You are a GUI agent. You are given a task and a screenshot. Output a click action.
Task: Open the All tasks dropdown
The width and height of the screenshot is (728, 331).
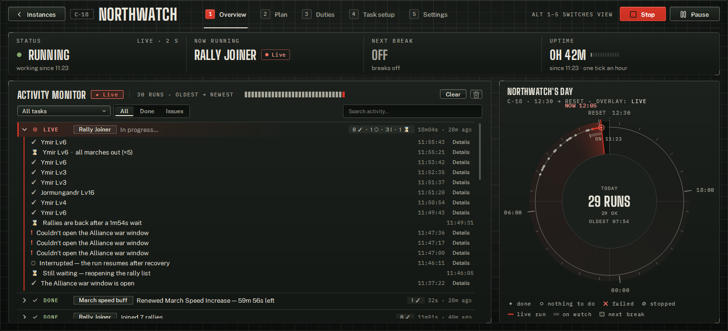coord(63,111)
